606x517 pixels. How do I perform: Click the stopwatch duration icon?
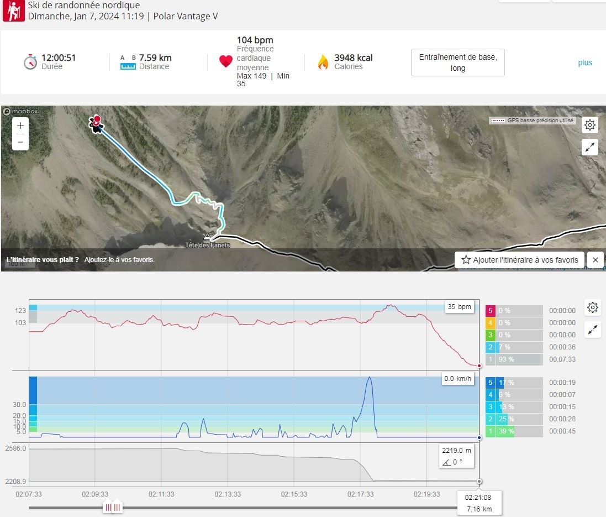pos(30,61)
